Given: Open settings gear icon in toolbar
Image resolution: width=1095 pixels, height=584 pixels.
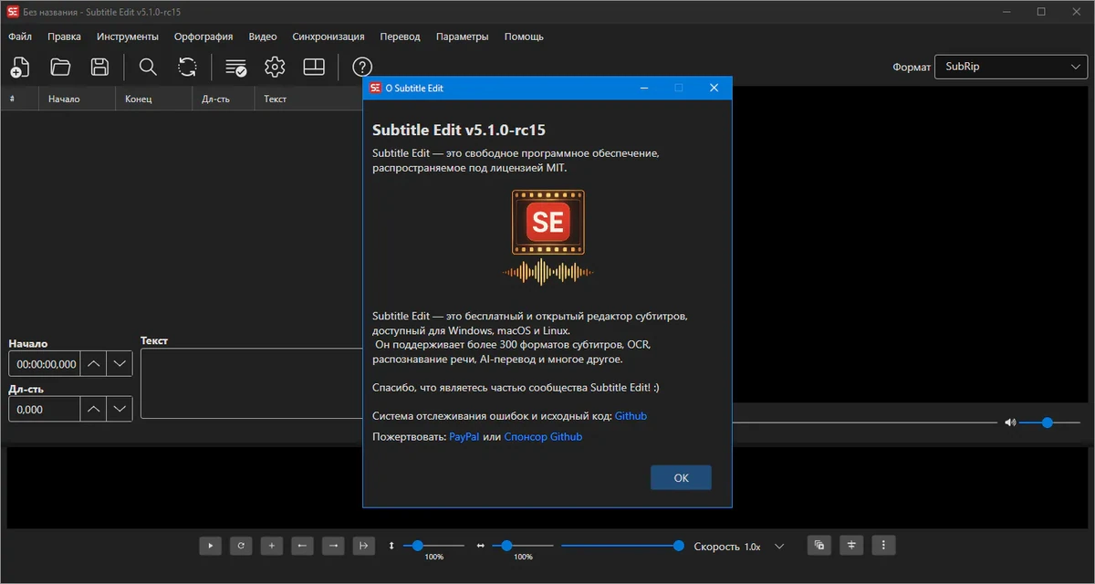Looking at the screenshot, I should point(275,67).
